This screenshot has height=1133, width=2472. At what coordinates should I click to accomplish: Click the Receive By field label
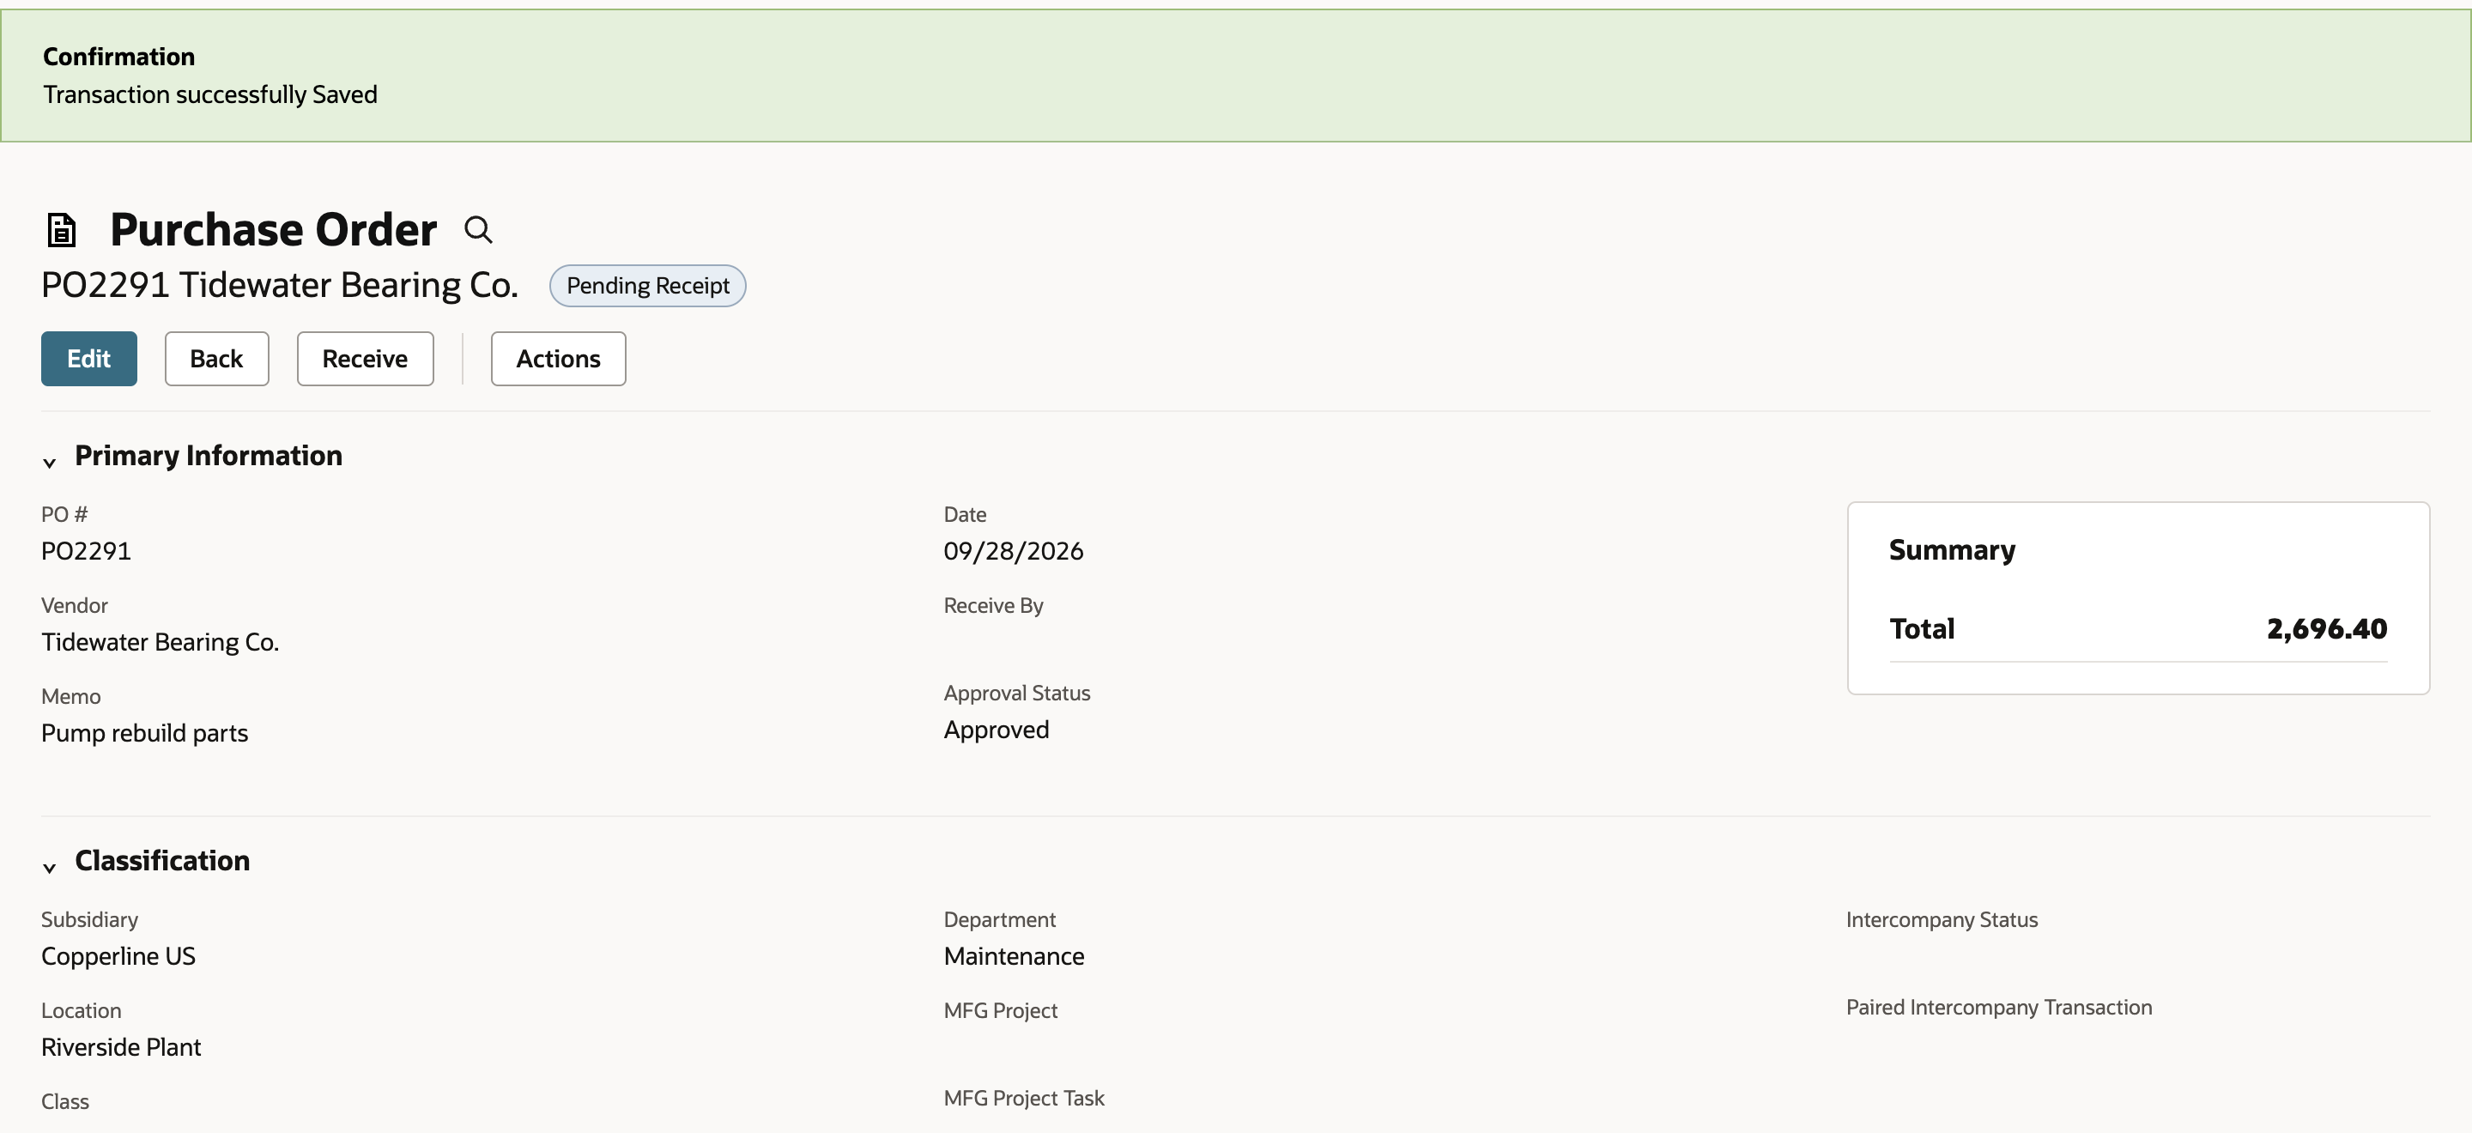(x=993, y=605)
